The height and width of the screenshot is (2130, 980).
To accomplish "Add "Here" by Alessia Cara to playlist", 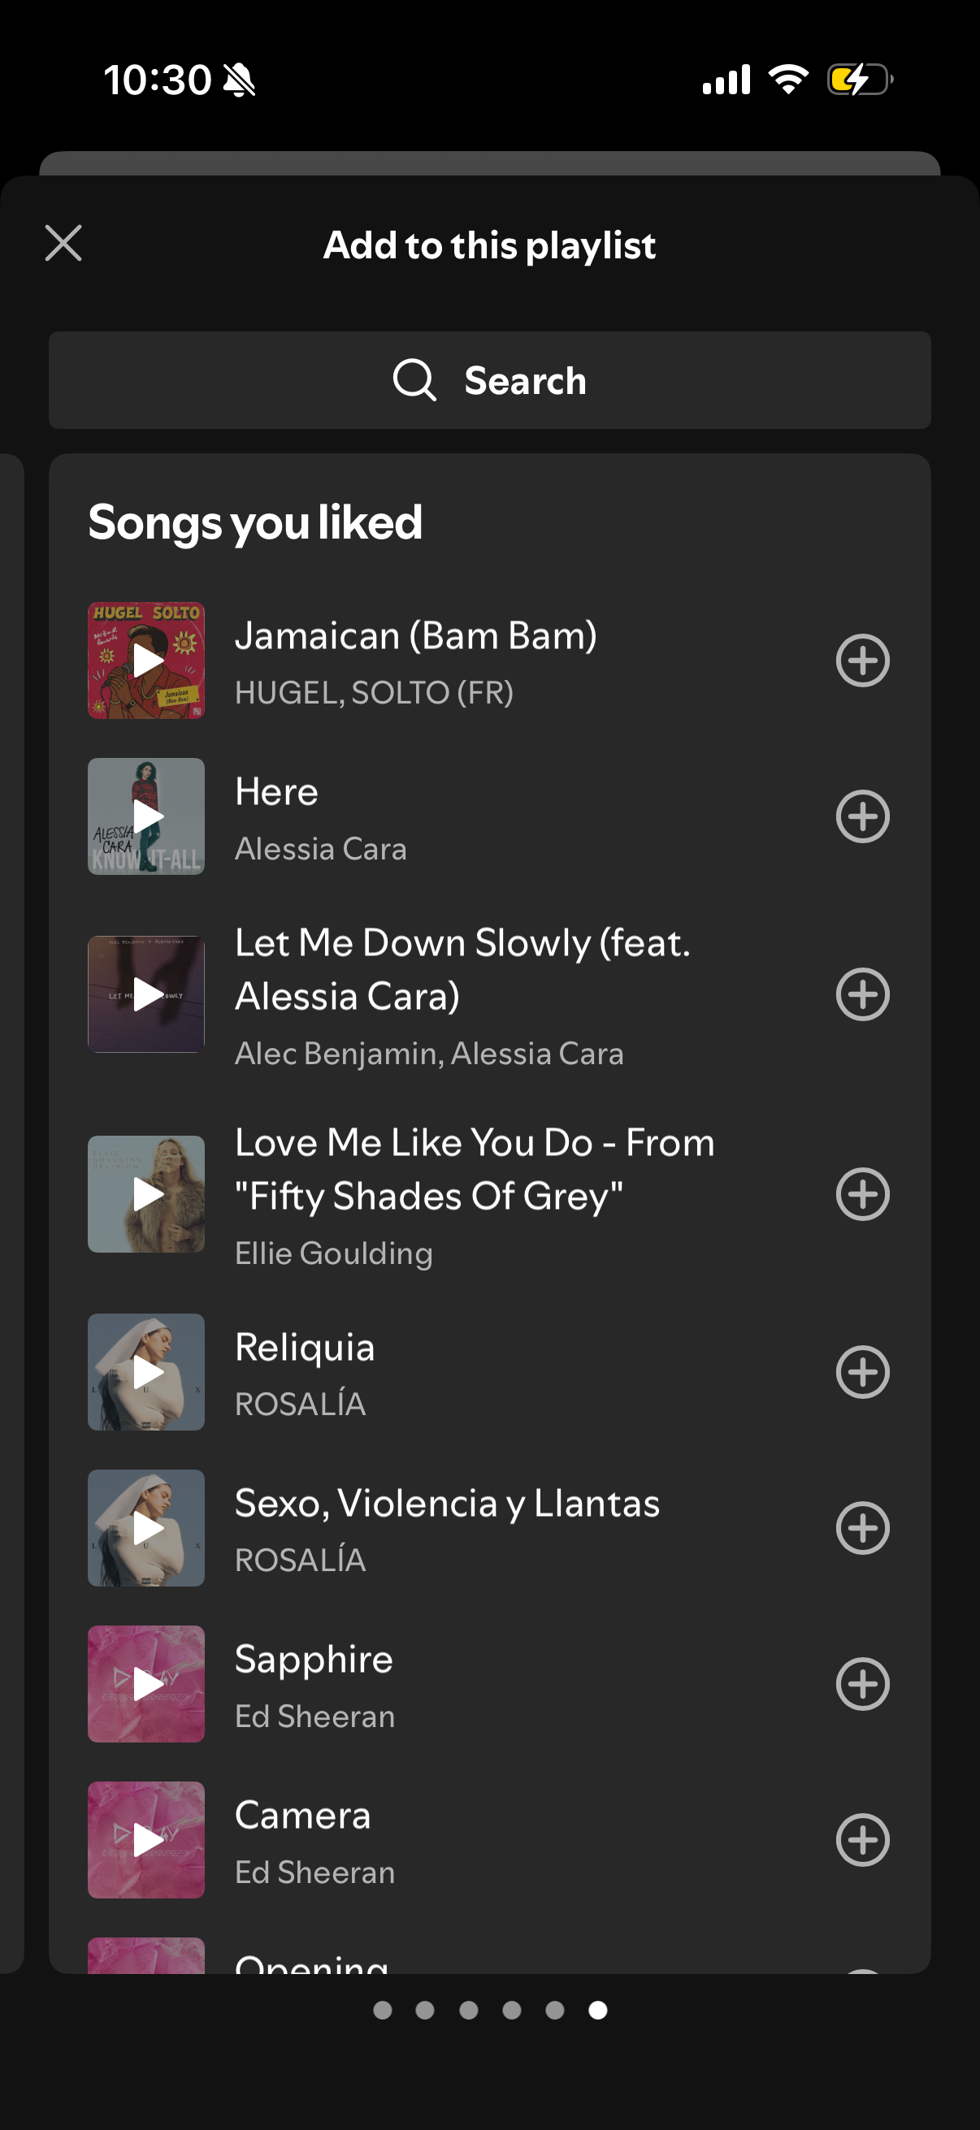I will pyautogui.click(x=862, y=816).
